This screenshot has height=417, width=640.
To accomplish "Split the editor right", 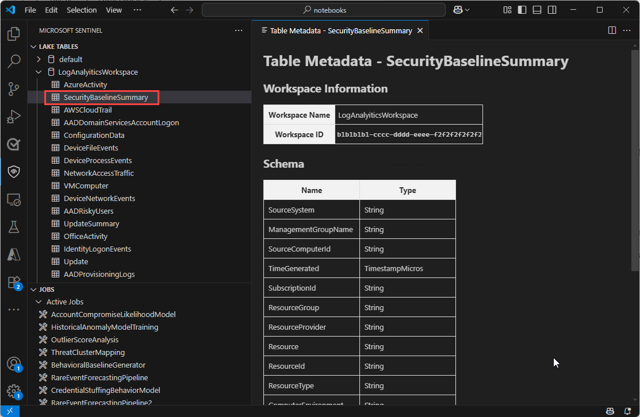I will (x=612, y=30).
